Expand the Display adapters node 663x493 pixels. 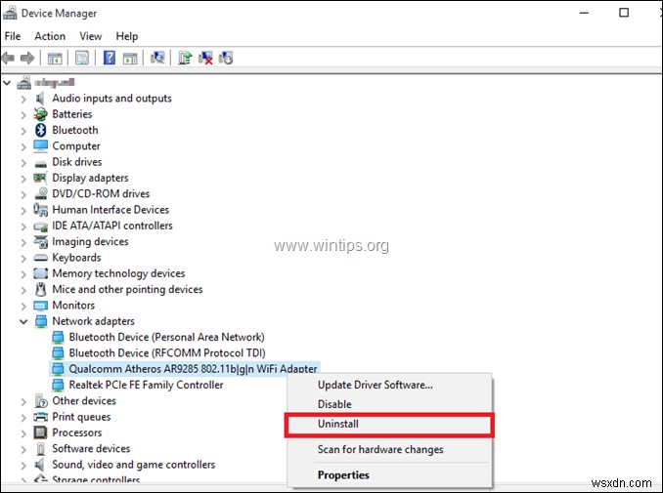23,179
